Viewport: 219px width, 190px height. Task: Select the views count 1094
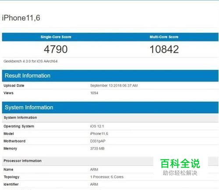click(94, 93)
